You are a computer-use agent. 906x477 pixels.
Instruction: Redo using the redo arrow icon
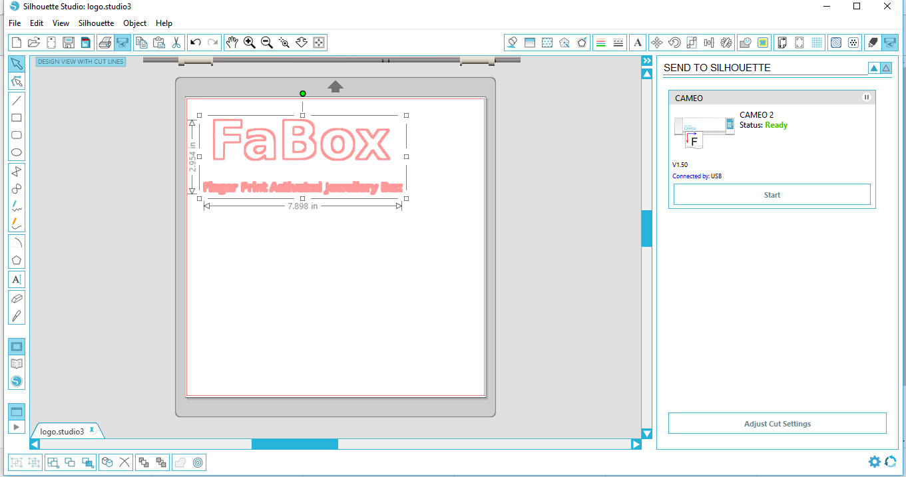click(213, 43)
